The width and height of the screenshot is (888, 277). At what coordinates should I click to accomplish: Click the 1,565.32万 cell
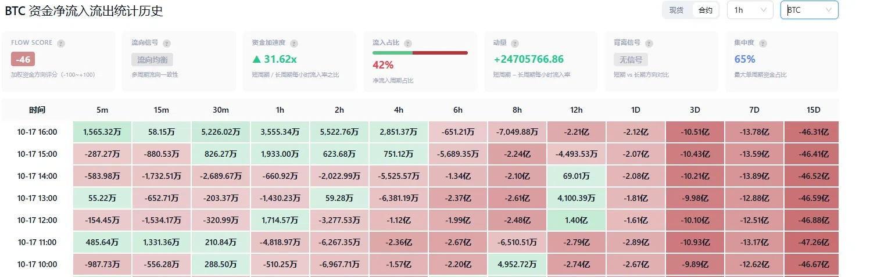(x=102, y=132)
